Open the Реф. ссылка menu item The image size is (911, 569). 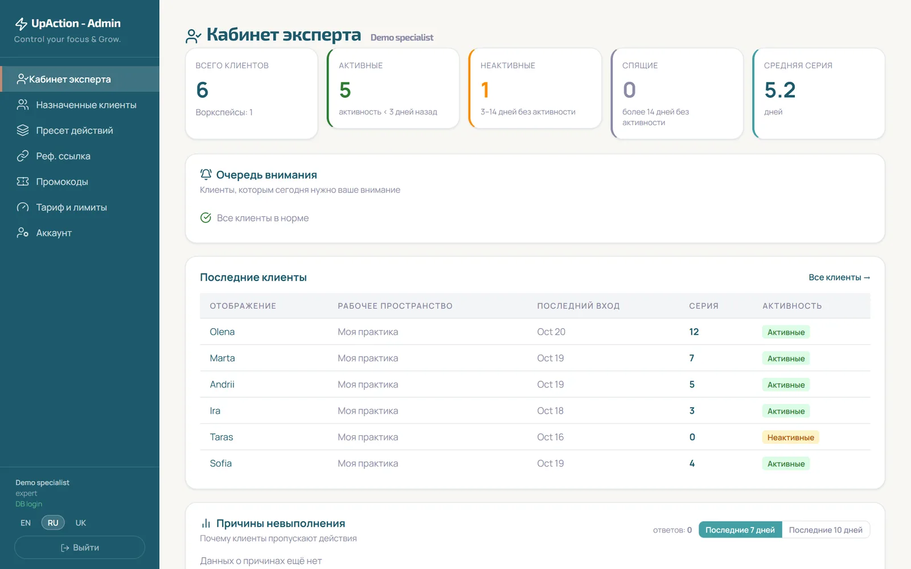[80, 156]
